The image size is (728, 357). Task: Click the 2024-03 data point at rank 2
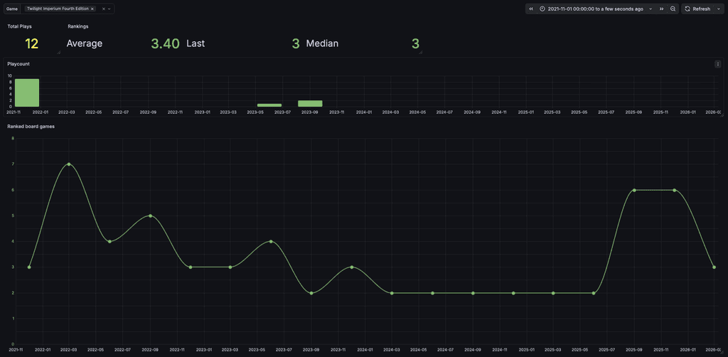click(392, 293)
